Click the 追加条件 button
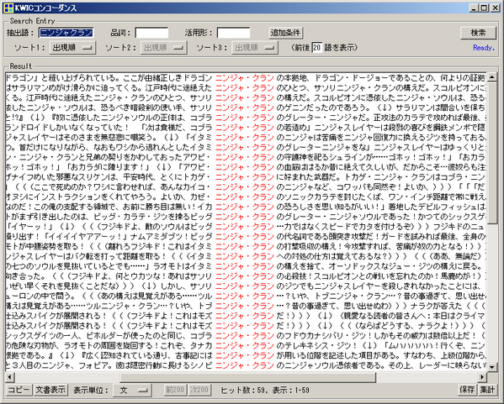The height and width of the screenshot is (404, 504). 285,33
